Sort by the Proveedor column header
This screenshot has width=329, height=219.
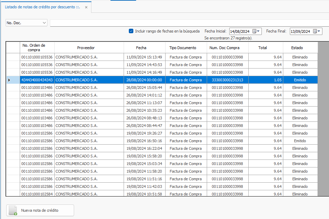(86, 48)
